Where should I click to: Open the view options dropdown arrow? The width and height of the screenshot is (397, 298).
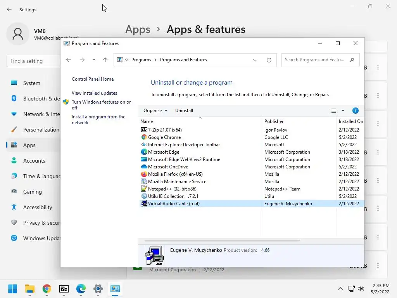click(343, 111)
